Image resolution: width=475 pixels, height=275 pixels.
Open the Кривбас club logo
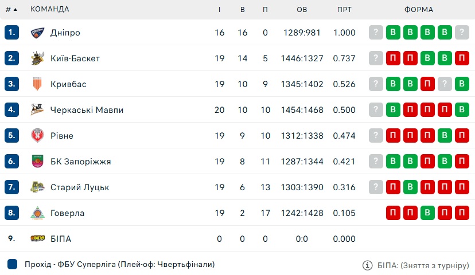pyautogui.click(x=37, y=84)
